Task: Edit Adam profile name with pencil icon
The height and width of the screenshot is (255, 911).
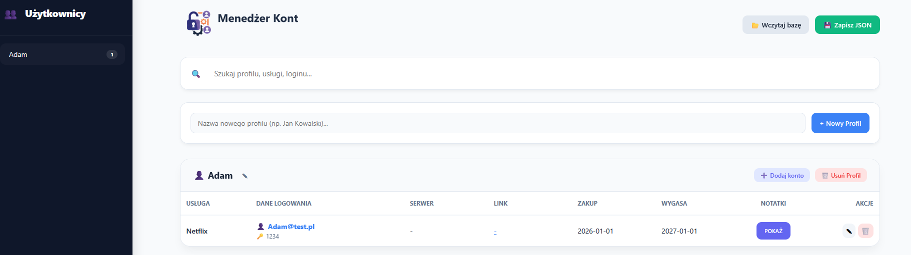Action: pyautogui.click(x=245, y=176)
